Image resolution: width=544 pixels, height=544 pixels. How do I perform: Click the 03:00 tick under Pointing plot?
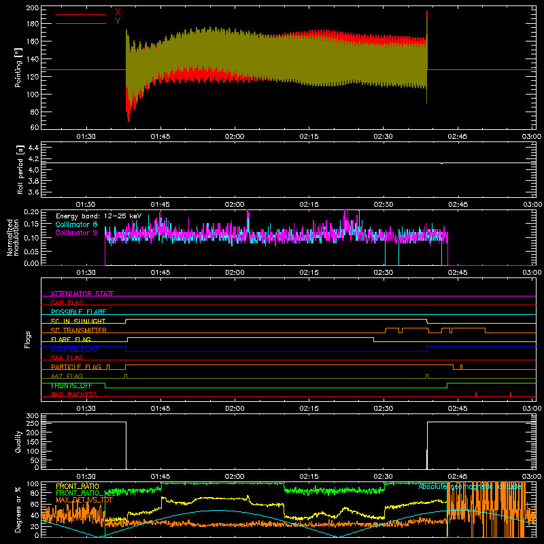point(532,137)
